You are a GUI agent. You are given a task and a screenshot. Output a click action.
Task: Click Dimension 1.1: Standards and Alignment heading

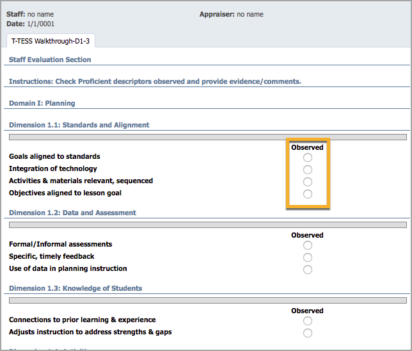pos(79,125)
